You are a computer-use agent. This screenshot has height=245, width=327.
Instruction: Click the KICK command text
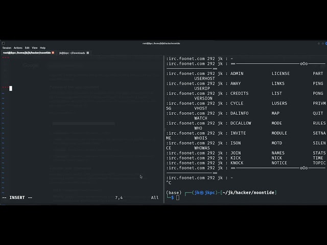click(236, 158)
